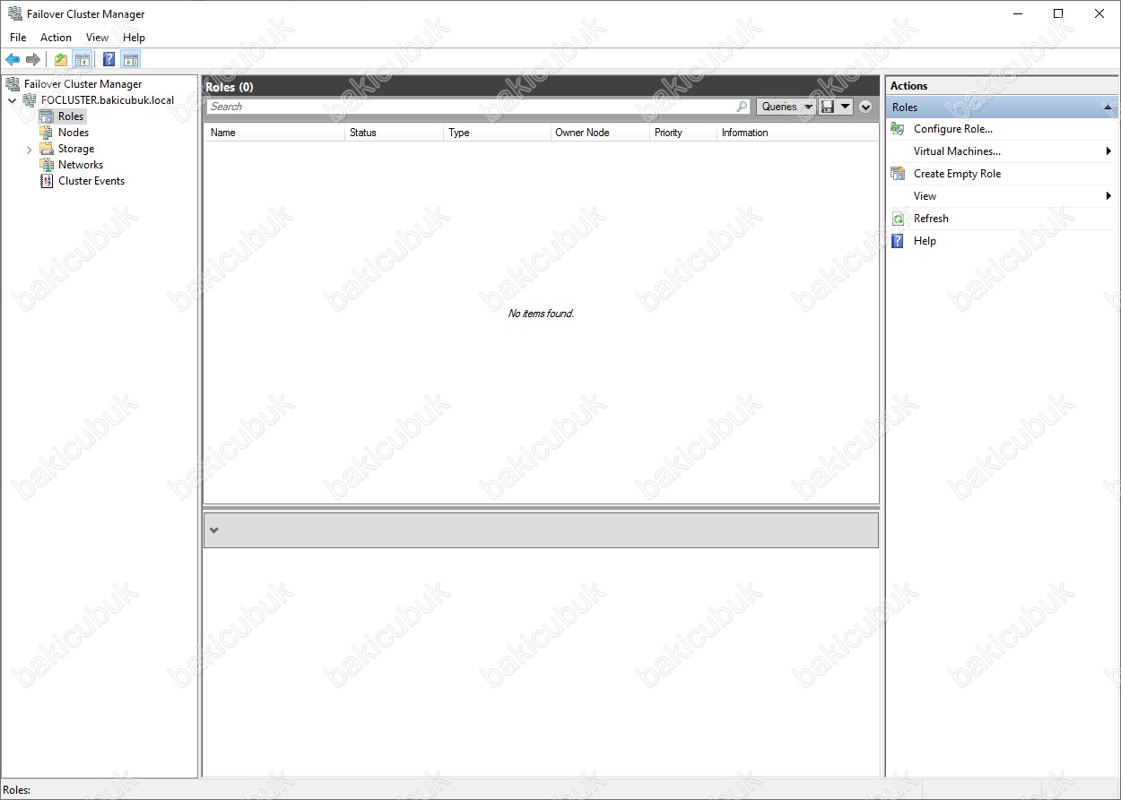The width and height of the screenshot is (1121, 800).
Task: Click the Help question mark icon in Actions
Action: 898,241
